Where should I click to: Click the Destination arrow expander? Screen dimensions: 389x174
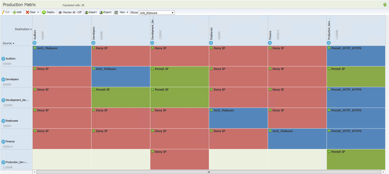(x=31, y=29)
